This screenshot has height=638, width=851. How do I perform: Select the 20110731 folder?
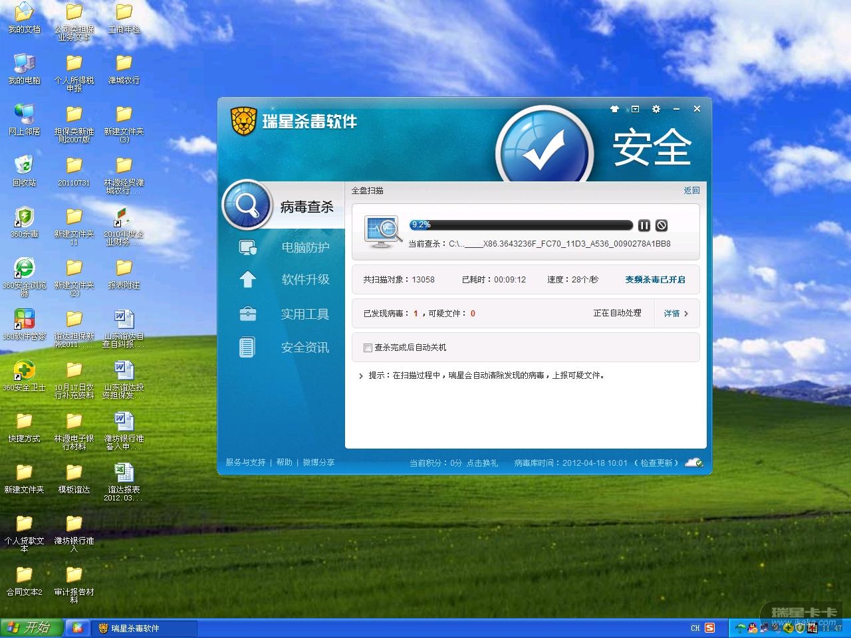[74, 171]
